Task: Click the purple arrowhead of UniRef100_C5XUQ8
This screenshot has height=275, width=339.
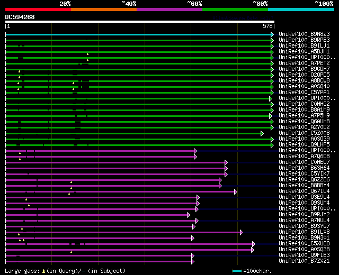Action: click(x=254, y=244)
